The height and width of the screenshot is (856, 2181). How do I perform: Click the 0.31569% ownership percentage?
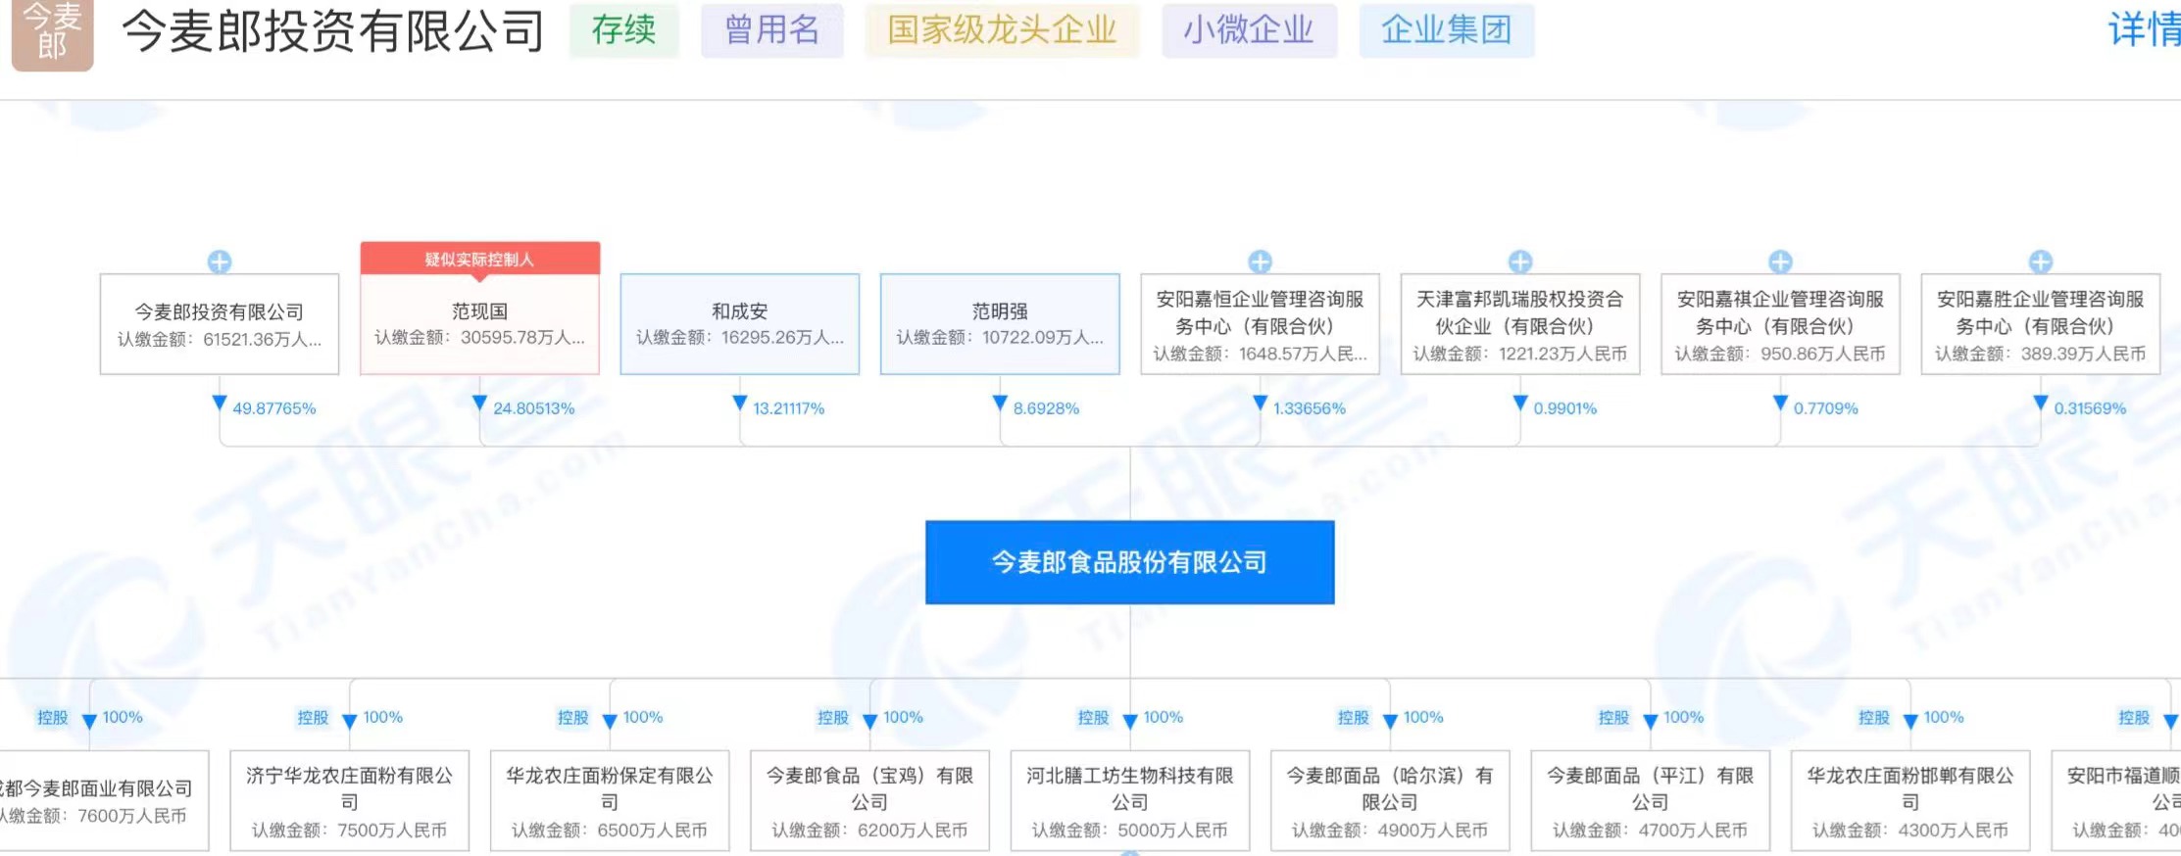(2090, 408)
